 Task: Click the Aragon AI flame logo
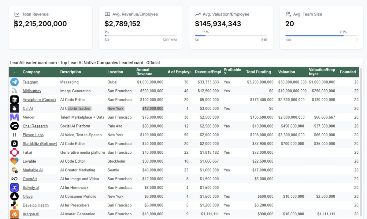pos(14,214)
